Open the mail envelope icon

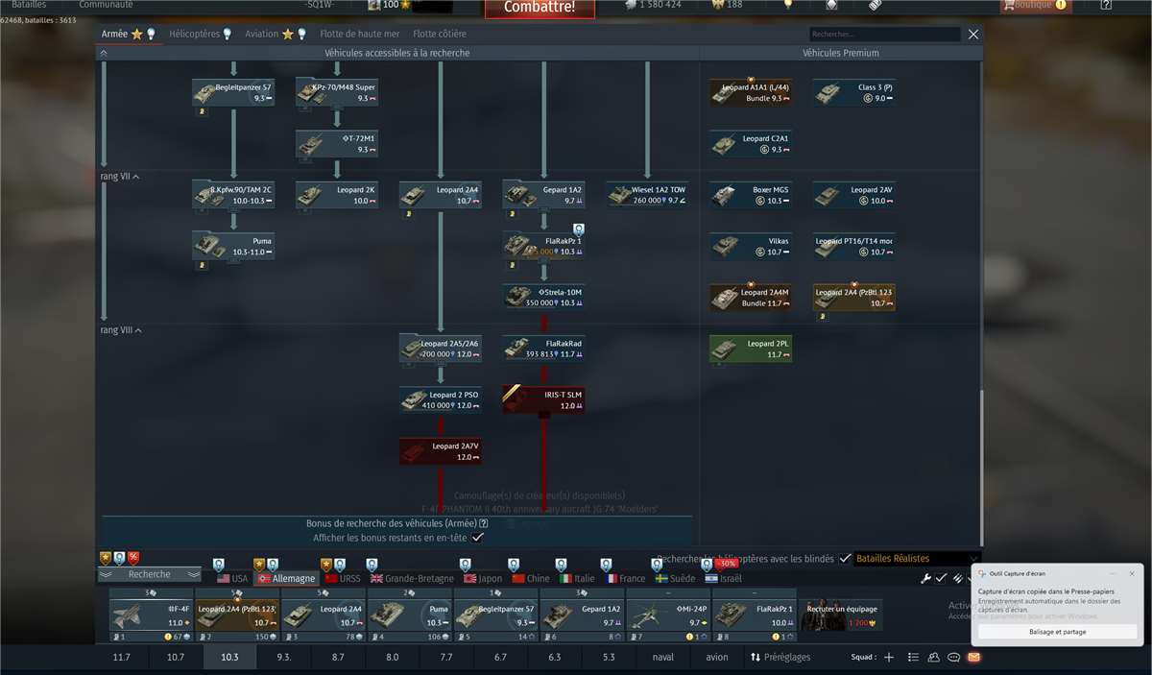pyautogui.click(x=973, y=658)
